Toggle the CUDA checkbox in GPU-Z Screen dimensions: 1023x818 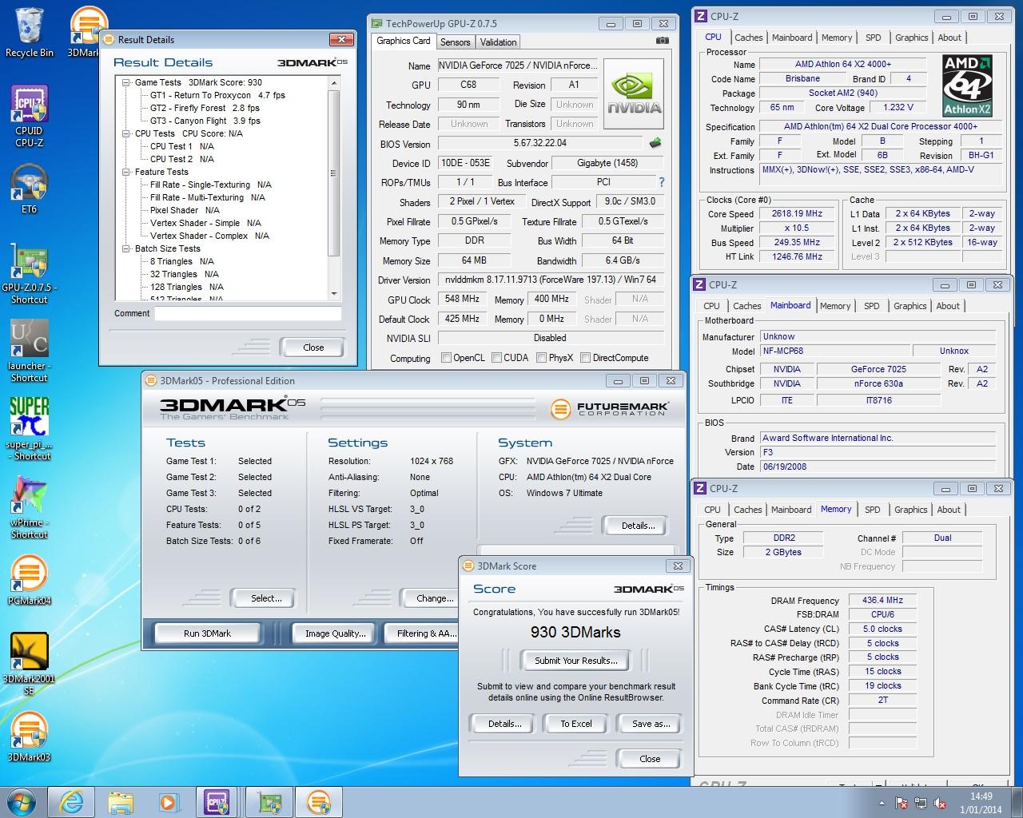coord(496,358)
